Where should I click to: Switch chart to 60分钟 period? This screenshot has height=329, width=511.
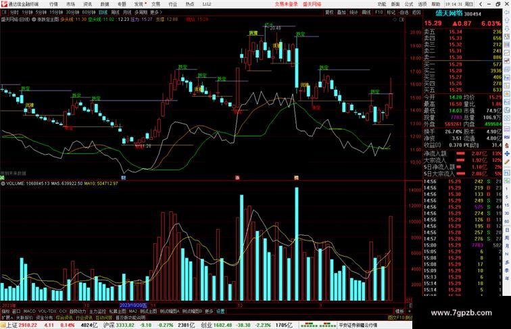[89, 12]
